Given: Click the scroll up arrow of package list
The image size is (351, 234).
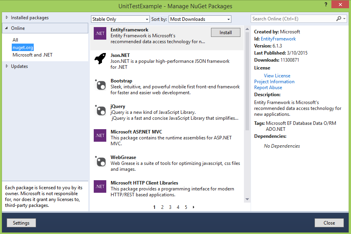Looking at the screenshot, I should click(x=247, y=29).
